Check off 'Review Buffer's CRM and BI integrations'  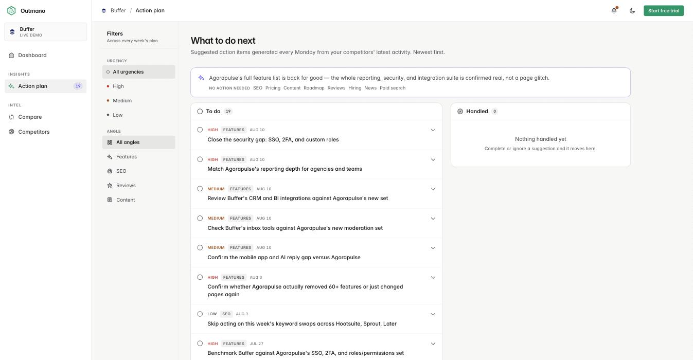200,189
